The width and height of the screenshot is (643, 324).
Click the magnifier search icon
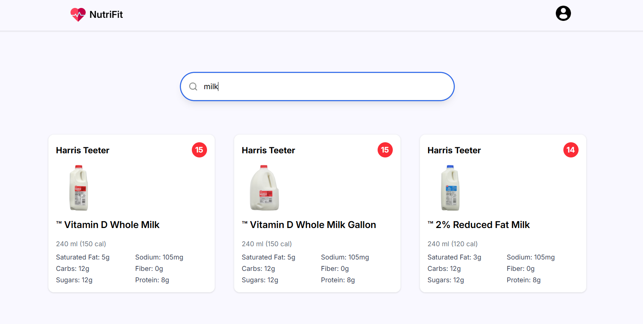(193, 87)
